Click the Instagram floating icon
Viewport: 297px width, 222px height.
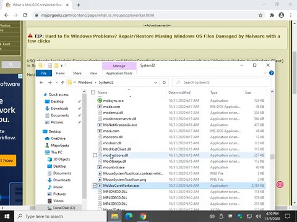coord(280,184)
